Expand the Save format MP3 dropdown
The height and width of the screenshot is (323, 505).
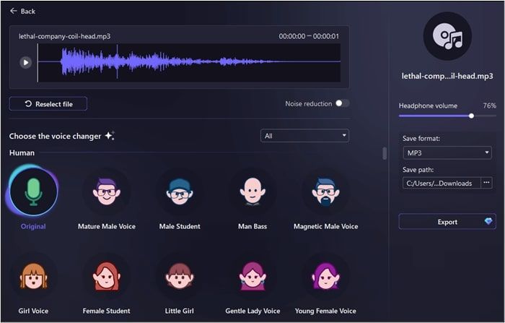(447, 152)
